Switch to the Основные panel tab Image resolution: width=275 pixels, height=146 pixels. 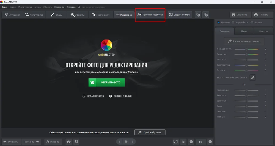click(224, 31)
